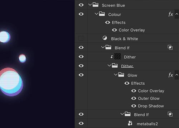This screenshot has width=179, height=128.
Task: Click the small pink glowing ball on canvas
Action: 22,58
